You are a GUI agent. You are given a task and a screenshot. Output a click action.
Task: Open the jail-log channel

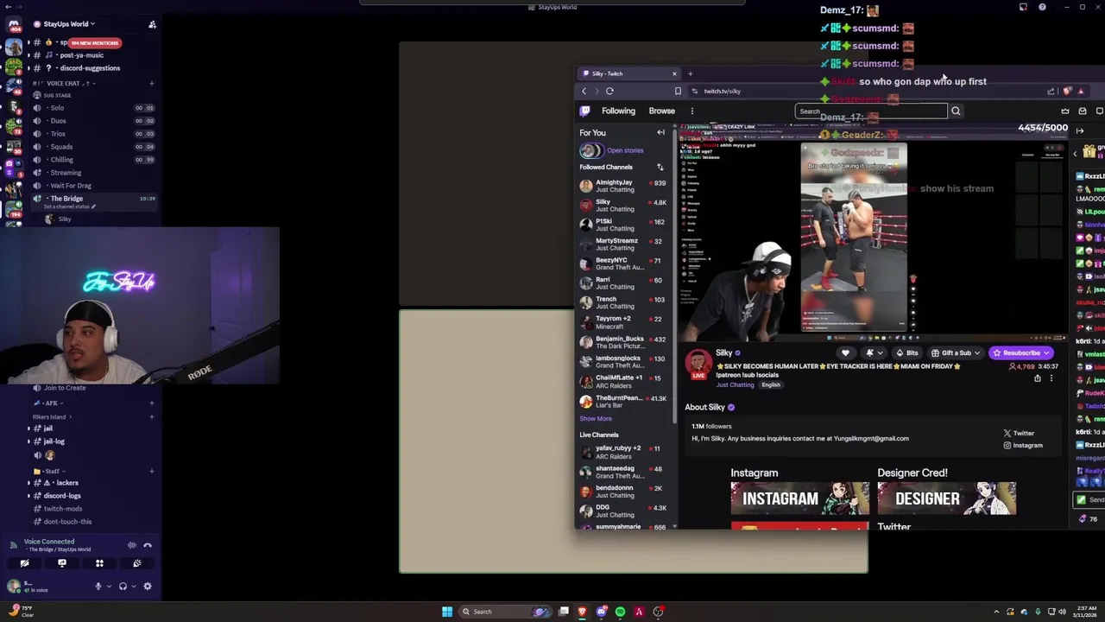[54, 441]
